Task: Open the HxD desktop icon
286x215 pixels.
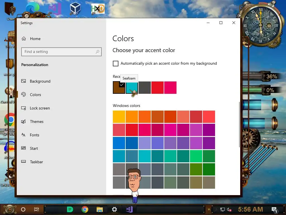Action: coord(98,9)
